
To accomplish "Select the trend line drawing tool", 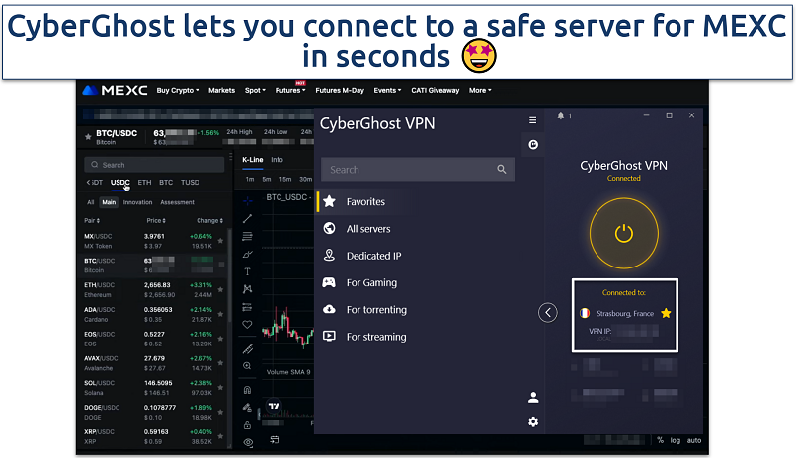I will [247, 218].
